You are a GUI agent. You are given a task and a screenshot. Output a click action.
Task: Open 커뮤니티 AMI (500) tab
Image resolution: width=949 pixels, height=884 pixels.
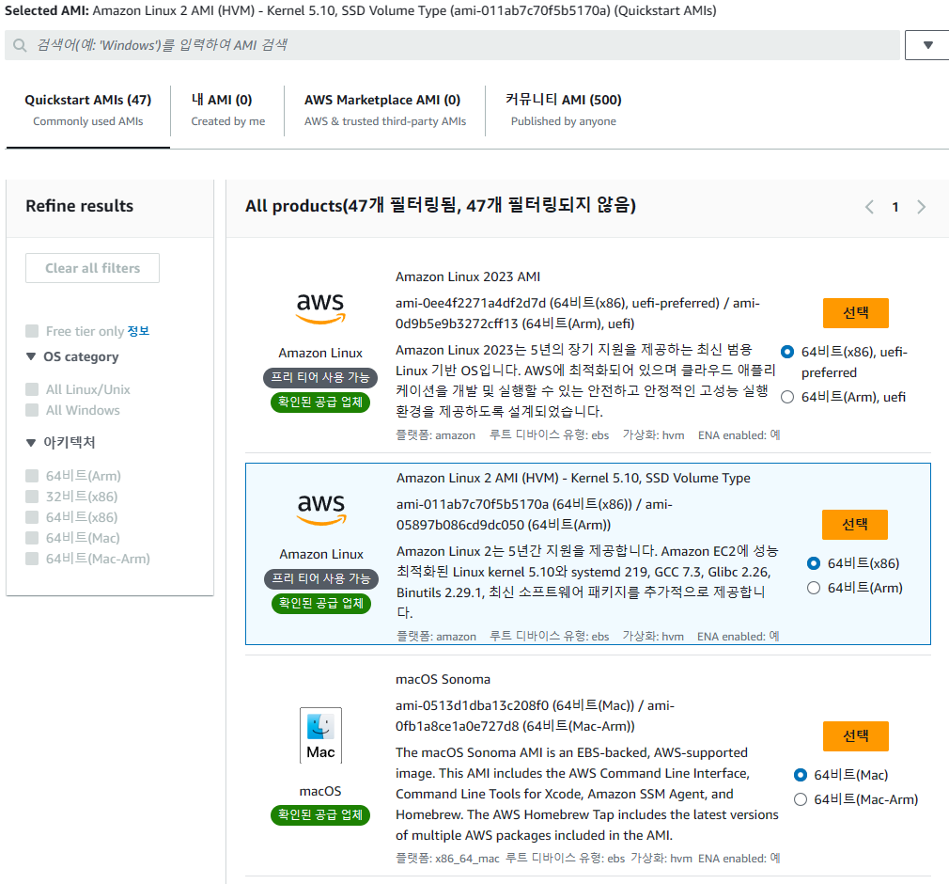coord(564,110)
